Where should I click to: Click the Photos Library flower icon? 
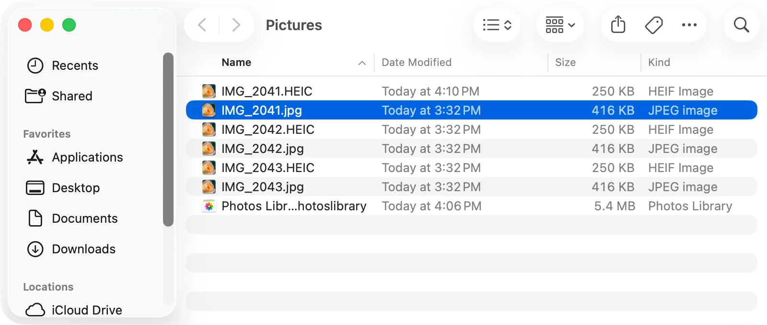coord(209,206)
